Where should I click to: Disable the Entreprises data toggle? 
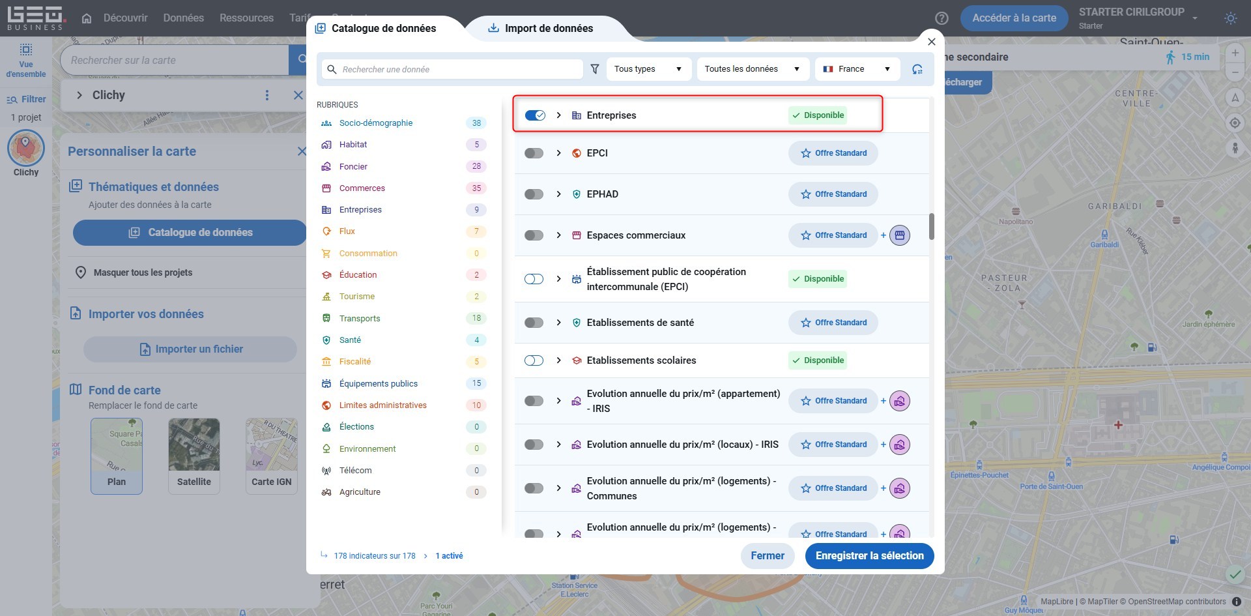(x=534, y=115)
